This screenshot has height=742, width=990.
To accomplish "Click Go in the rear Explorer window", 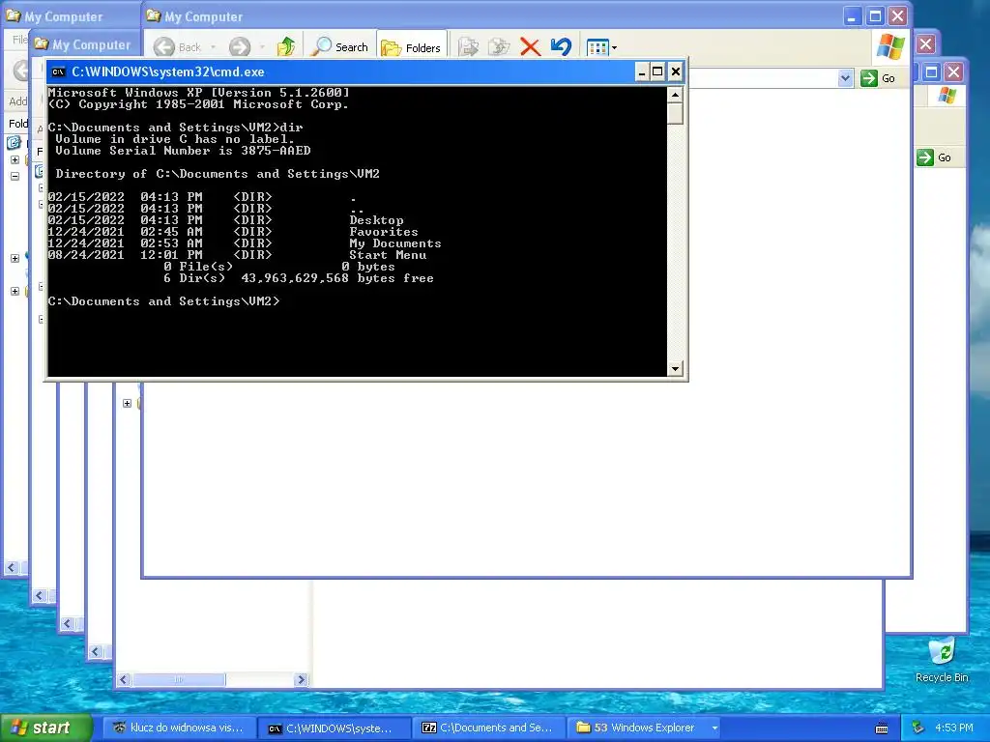I will [935, 157].
